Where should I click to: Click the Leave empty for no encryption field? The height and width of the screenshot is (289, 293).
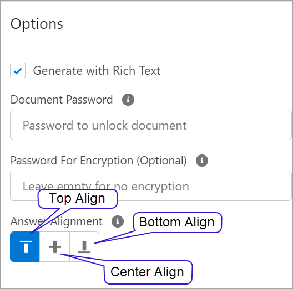[151, 186]
